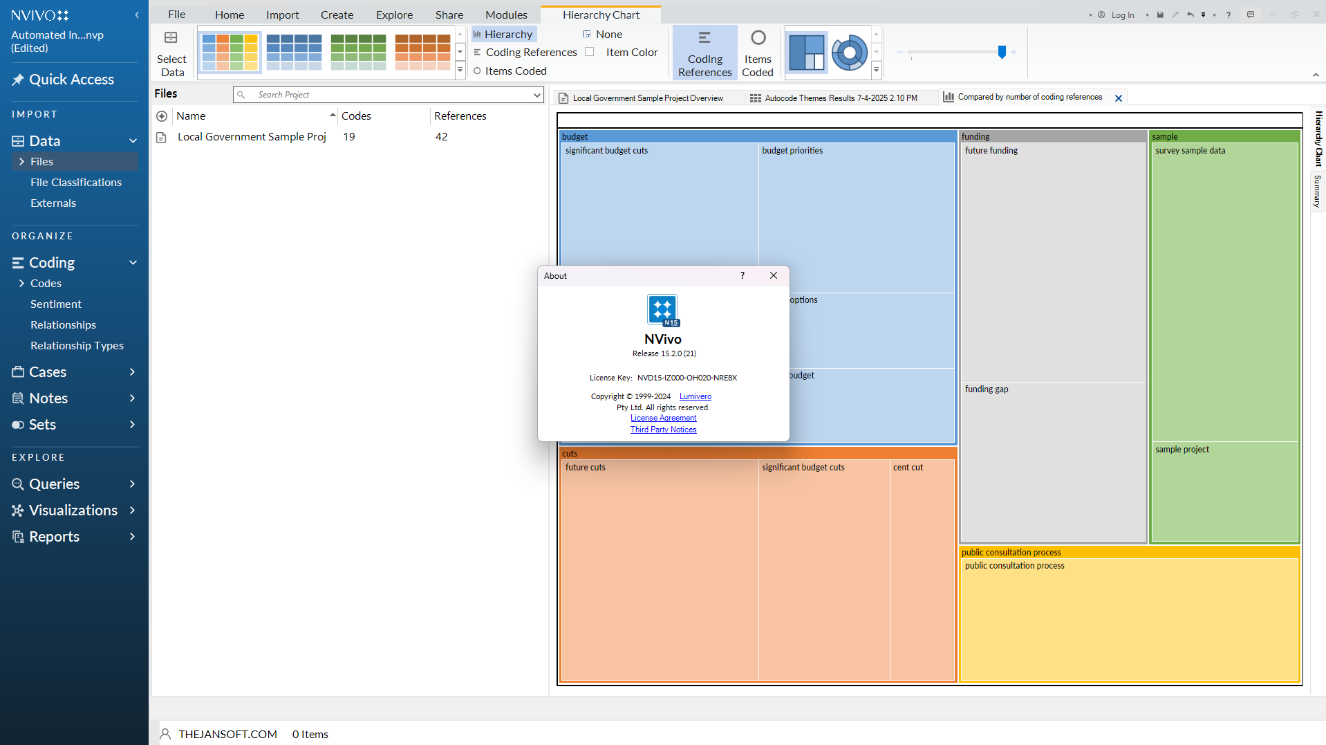Collapse the Data section
Viewport: 1326px width, 745px height.
click(133, 141)
